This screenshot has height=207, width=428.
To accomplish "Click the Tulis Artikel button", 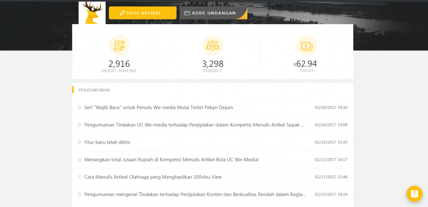I will pyautogui.click(x=142, y=13).
